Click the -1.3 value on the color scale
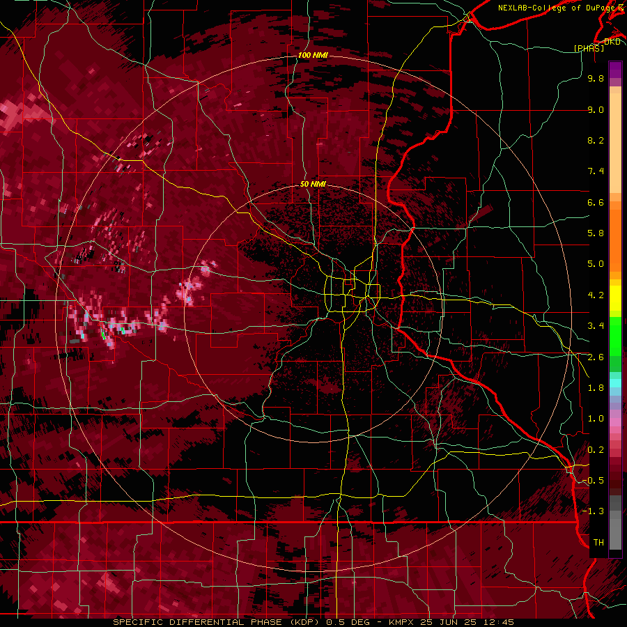627x627 pixels. pyautogui.click(x=594, y=512)
